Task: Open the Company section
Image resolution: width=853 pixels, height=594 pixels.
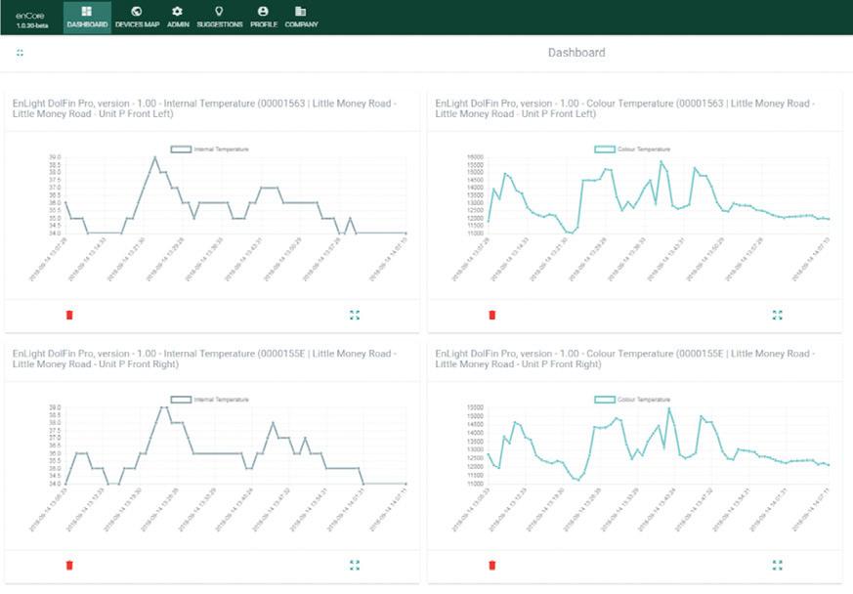Action: point(301,18)
